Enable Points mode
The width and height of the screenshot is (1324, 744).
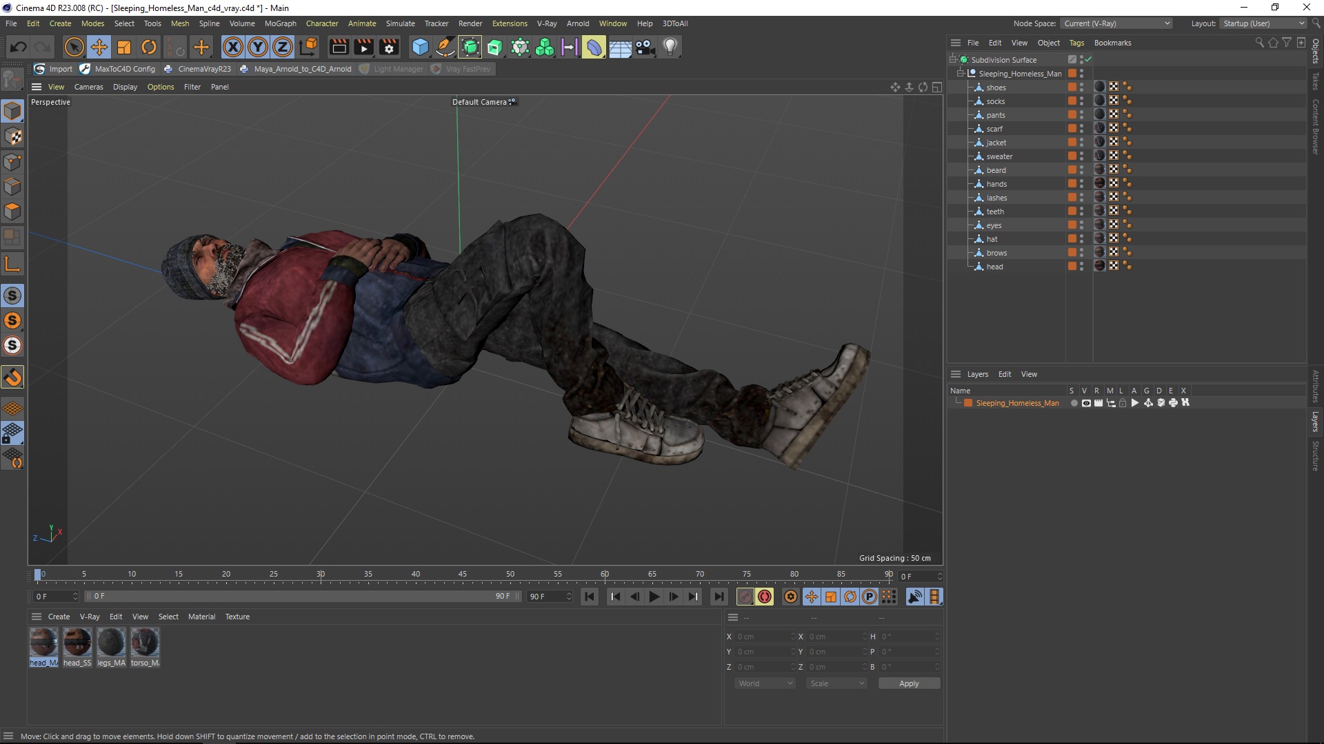pyautogui.click(x=12, y=162)
